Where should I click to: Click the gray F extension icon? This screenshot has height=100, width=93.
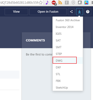tap(67, 2)
